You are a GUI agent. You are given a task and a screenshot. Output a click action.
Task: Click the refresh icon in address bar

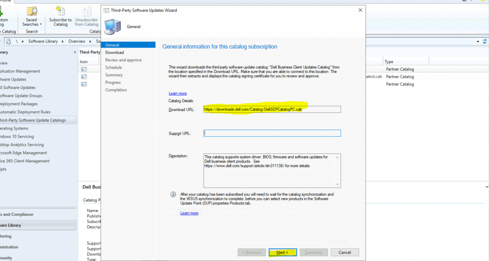tap(485, 41)
